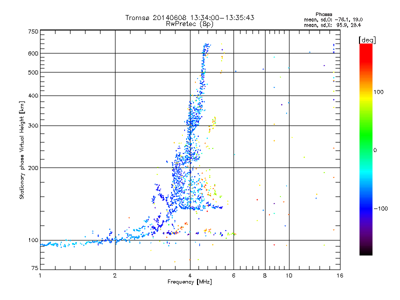Screen dimensions: 400x300
Task: Click the colorbar tick label '100'
Action: coord(378,92)
